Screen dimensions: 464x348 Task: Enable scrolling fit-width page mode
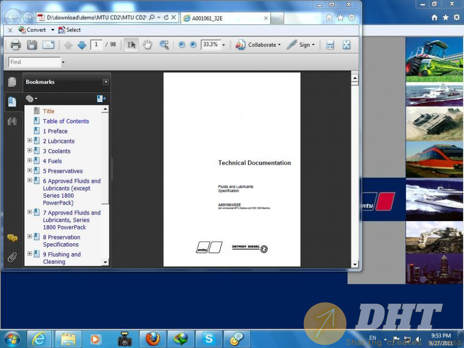click(330, 45)
